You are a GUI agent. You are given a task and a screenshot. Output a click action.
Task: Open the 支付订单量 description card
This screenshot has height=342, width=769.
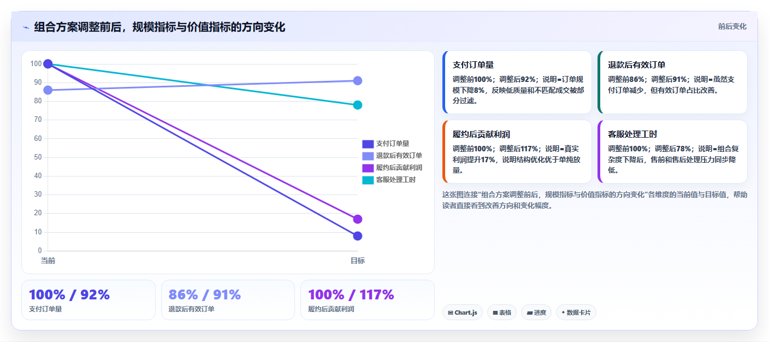pyautogui.click(x=517, y=82)
